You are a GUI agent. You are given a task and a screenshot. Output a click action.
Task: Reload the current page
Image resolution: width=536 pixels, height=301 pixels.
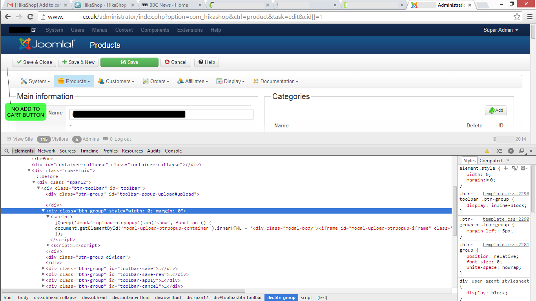[30, 17]
